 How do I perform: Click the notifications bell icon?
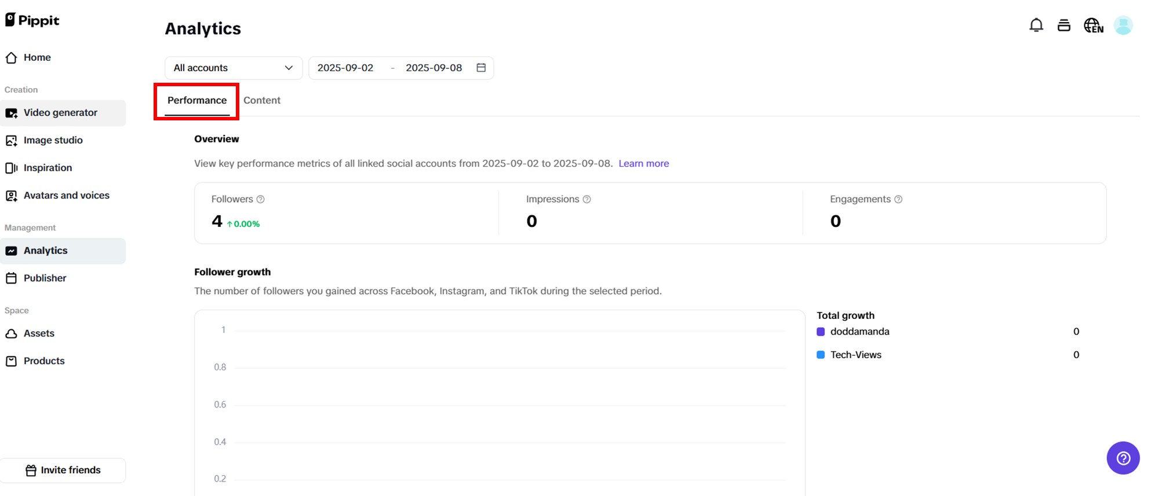tap(1036, 25)
